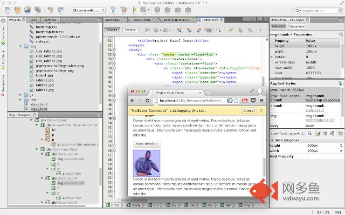This screenshot has height=215, width=345.
Task: Click the Chrome reload icon
Action: 148,101
